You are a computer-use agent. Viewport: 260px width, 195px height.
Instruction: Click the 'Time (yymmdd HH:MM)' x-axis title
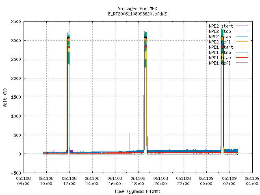137,191
